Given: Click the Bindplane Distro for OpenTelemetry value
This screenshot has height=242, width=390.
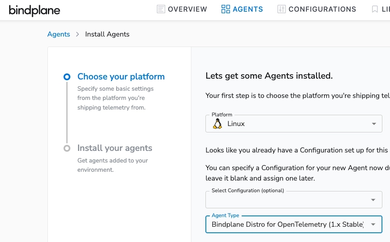Looking at the screenshot, I should [x=287, y=224].
